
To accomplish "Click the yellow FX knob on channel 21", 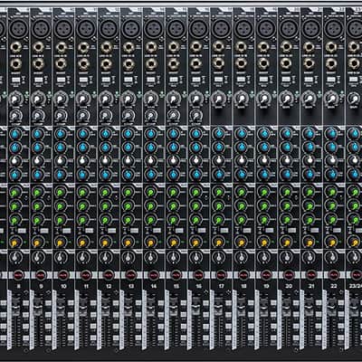I will click(310, 243).
